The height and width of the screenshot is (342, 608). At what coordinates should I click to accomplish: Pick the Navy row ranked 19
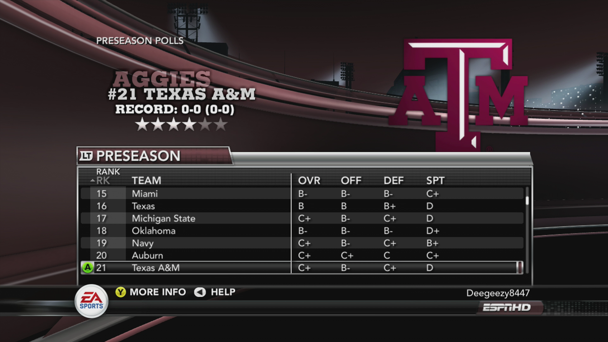[302, 243]
